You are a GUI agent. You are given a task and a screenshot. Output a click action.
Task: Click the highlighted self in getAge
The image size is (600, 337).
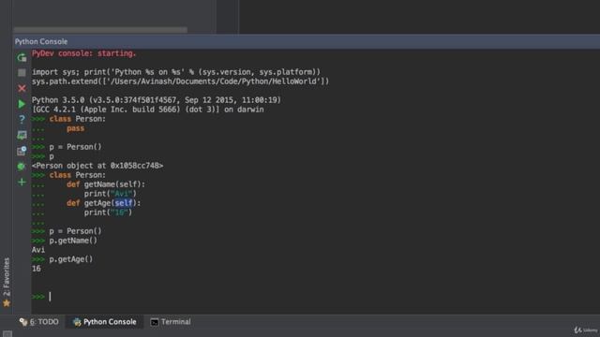pos(123,203)
